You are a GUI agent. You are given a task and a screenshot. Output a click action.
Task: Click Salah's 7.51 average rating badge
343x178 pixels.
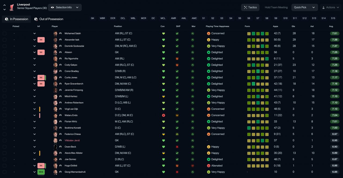pos(335,33)
